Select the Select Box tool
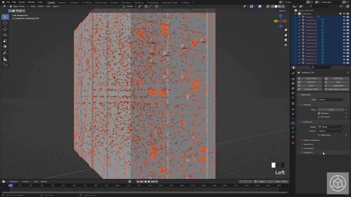Screen dimensions: 351x197 pos(5,17)
